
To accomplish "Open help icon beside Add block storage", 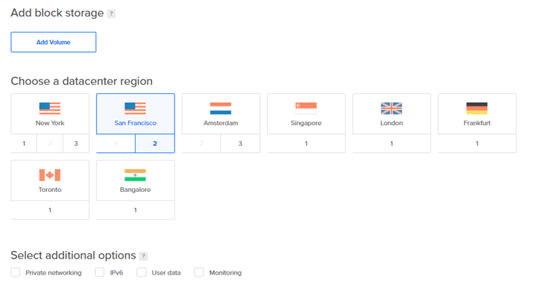I will 111,13.
